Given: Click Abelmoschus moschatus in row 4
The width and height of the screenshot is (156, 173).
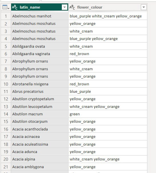Looking at the screenshot, I should [x=40, y=39].
